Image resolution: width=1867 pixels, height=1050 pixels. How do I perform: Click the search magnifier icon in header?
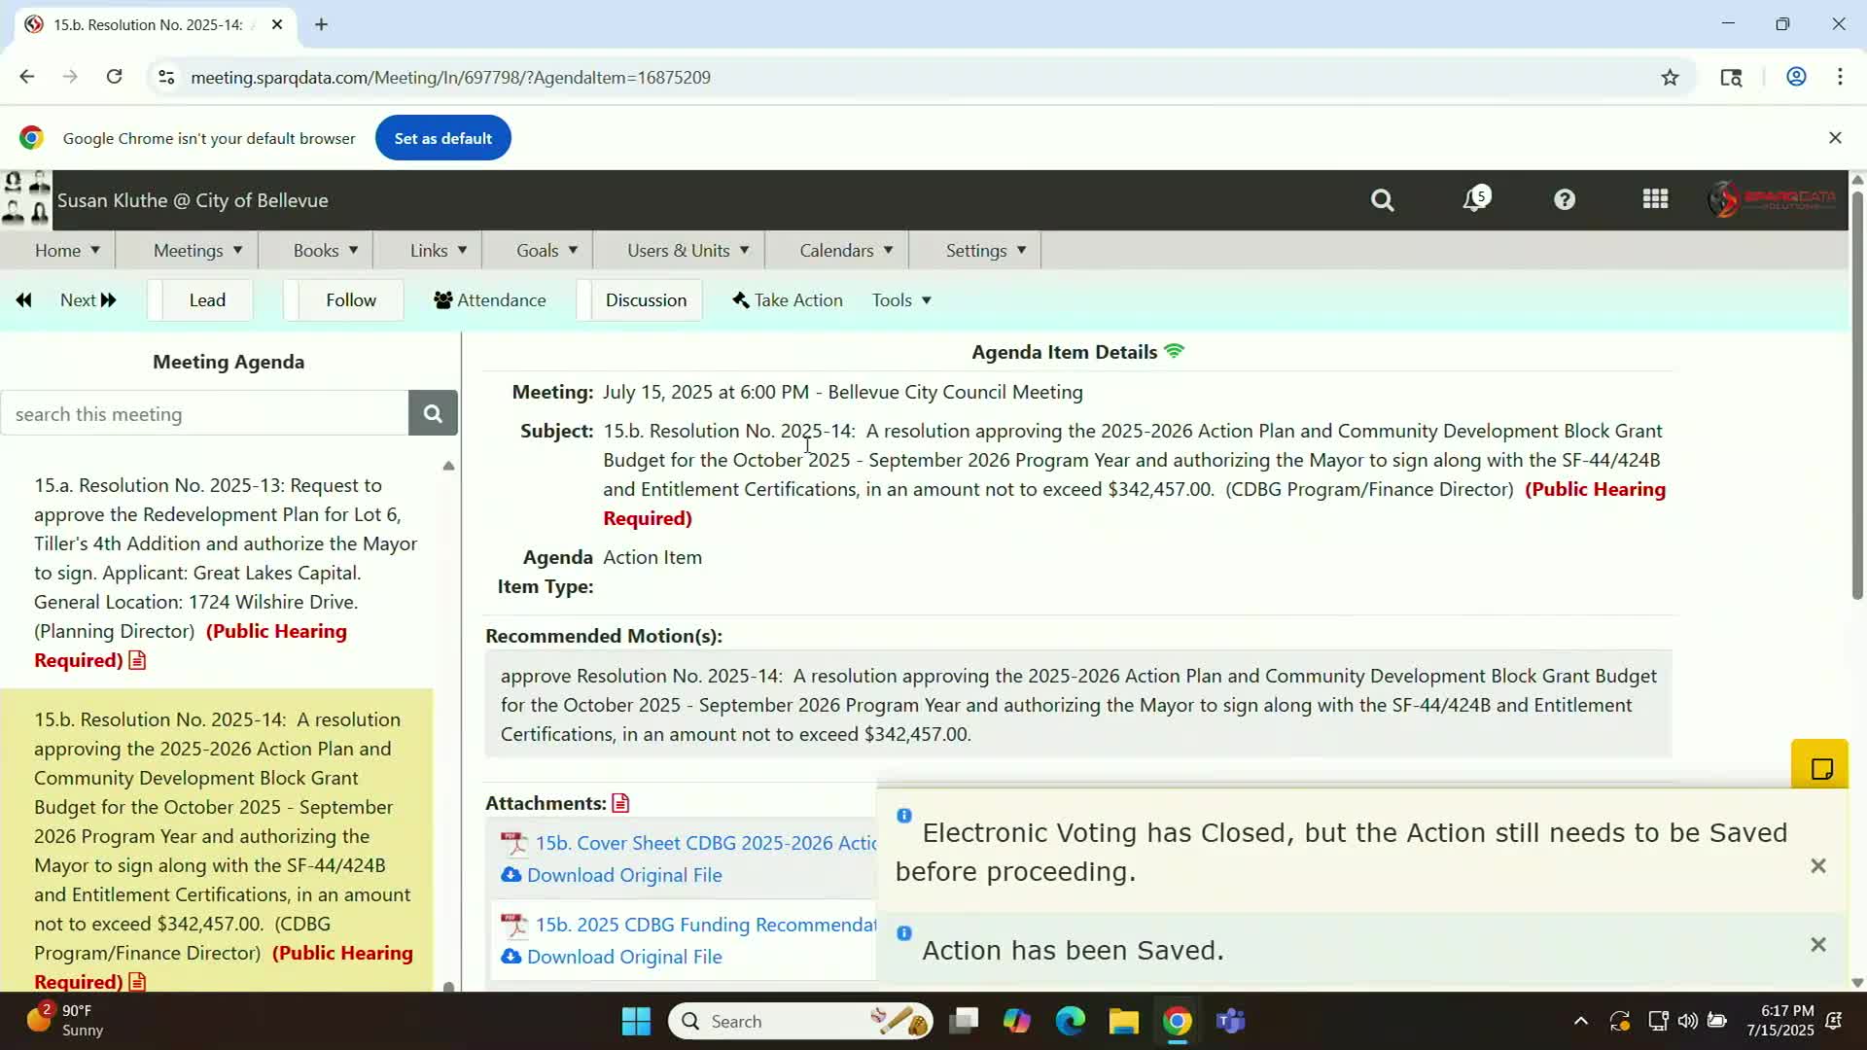pos(1382,200)
